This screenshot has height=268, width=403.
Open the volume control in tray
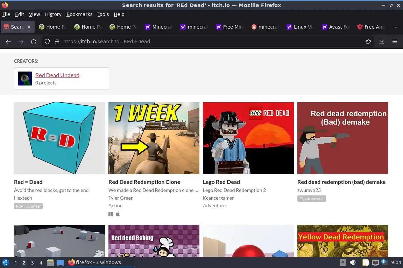click(353, 262)
